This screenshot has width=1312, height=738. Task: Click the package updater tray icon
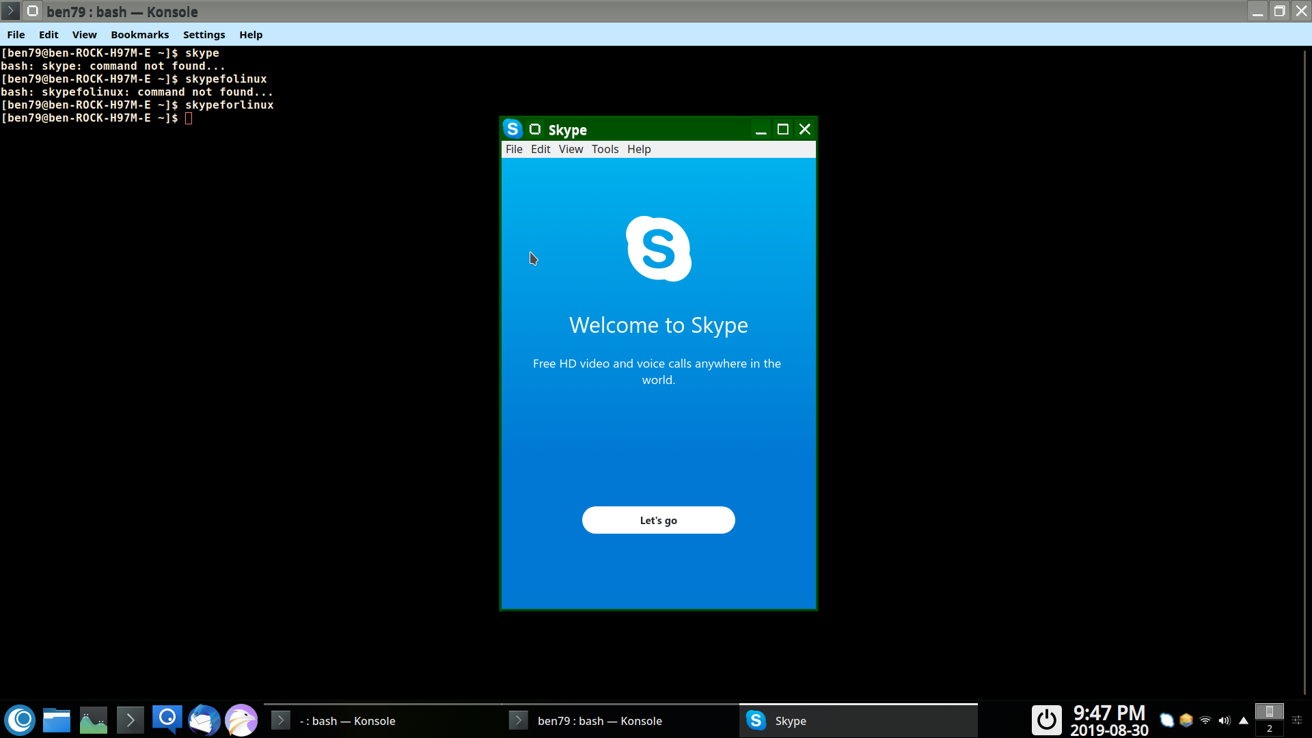(1186, 720)
